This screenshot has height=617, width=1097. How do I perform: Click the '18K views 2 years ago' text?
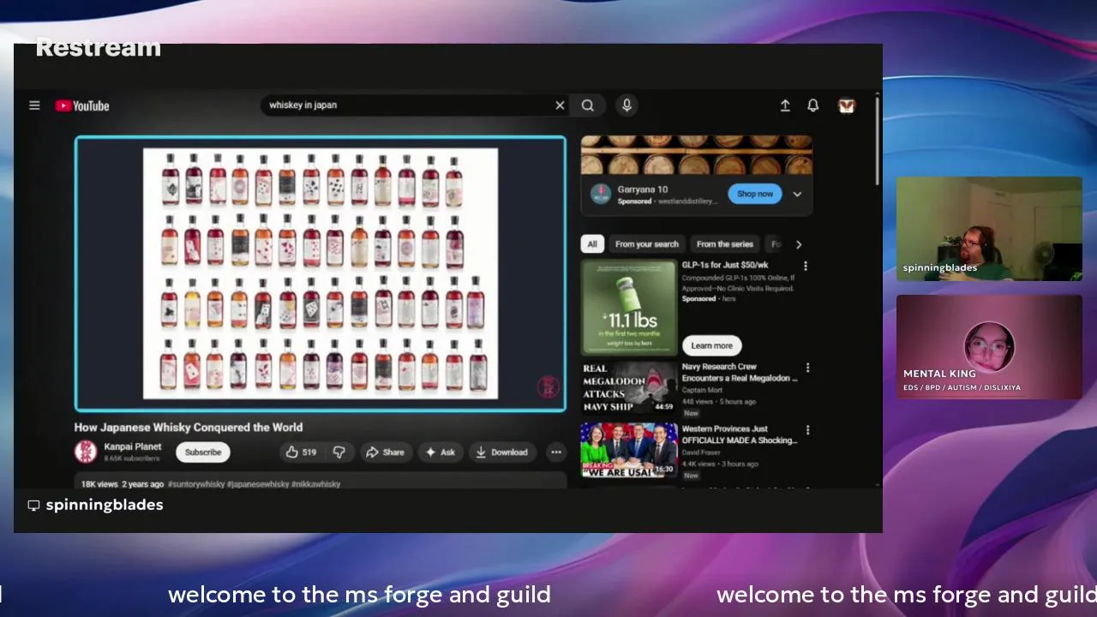(123, 484)
